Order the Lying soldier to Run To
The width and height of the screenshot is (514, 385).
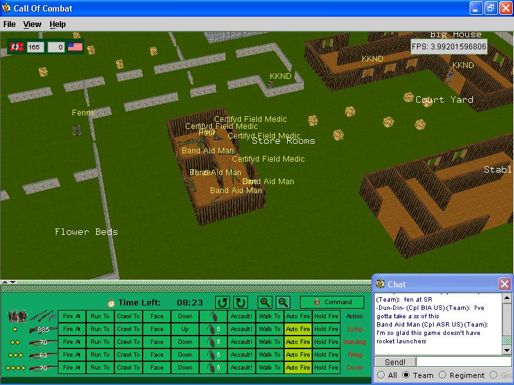click(100, 329)
